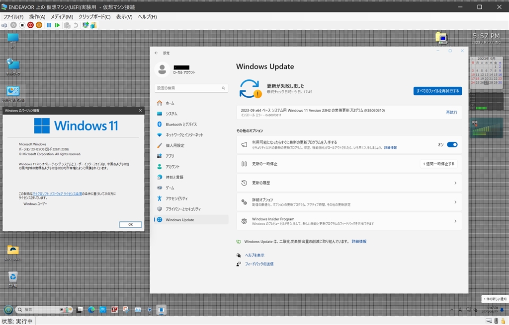Open the メディア(M) menu

(62, 17)
